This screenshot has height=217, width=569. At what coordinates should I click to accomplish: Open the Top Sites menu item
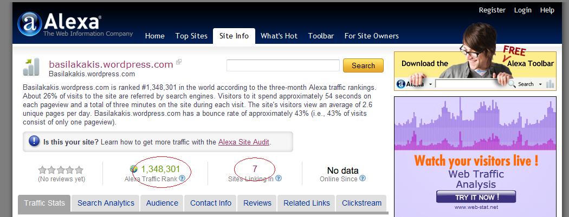coord(191,36)
